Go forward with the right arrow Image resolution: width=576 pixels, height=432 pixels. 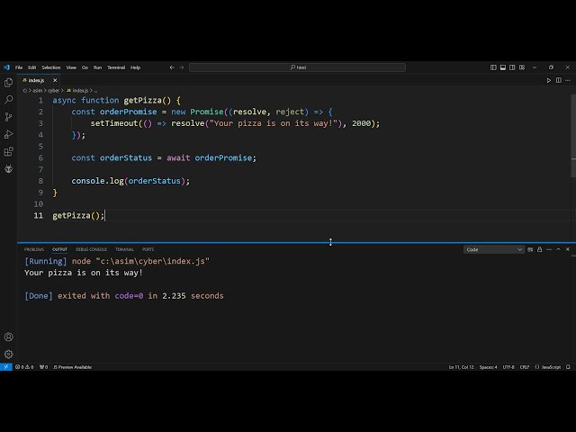[182, 67]
